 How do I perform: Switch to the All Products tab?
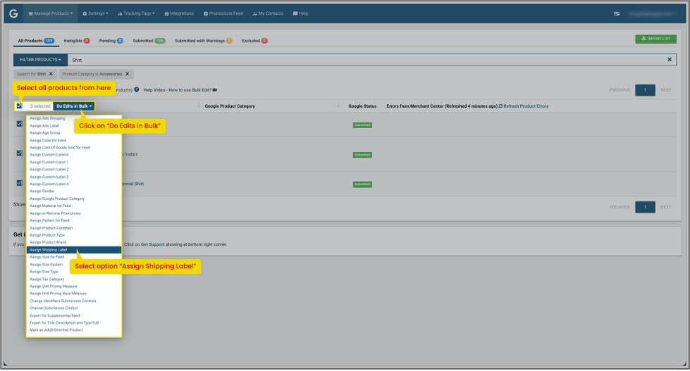[x=36, y=41]
